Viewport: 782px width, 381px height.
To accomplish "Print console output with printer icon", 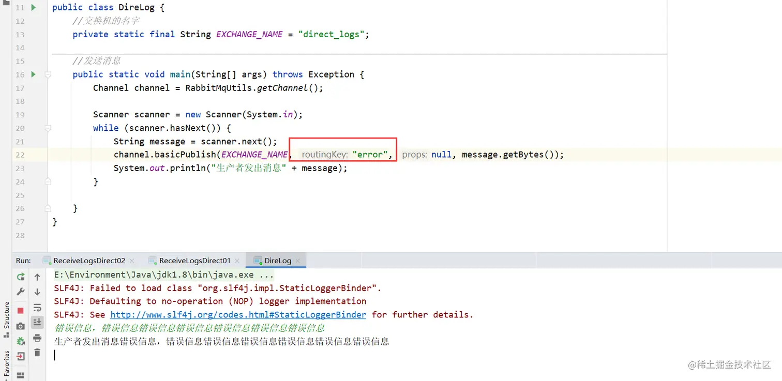I will pyautogui.click(x=37, y=338).
